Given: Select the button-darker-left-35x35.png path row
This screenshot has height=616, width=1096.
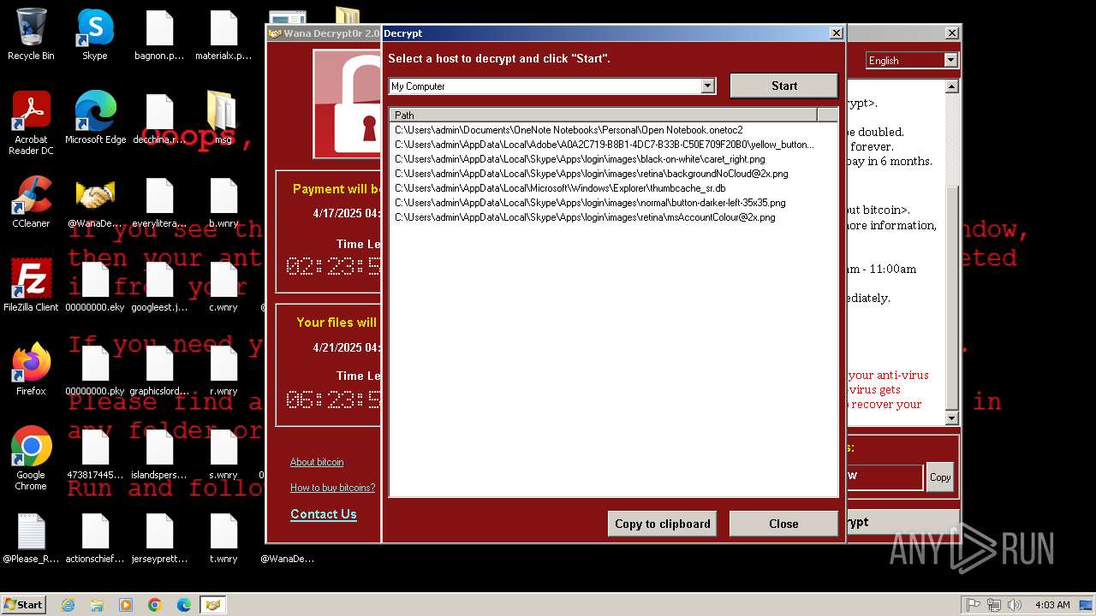Looking at the screenshot, I should tap(613, 203).
